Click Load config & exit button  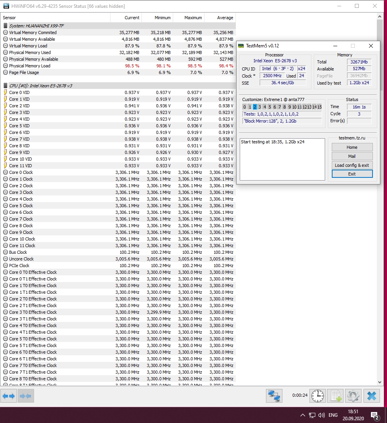click(x=352, y=165)
